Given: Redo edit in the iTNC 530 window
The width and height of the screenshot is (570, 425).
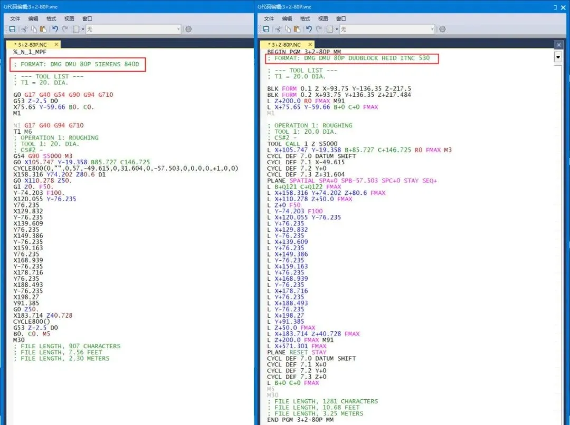Looking at the screenshot, I should click(319, 29).
